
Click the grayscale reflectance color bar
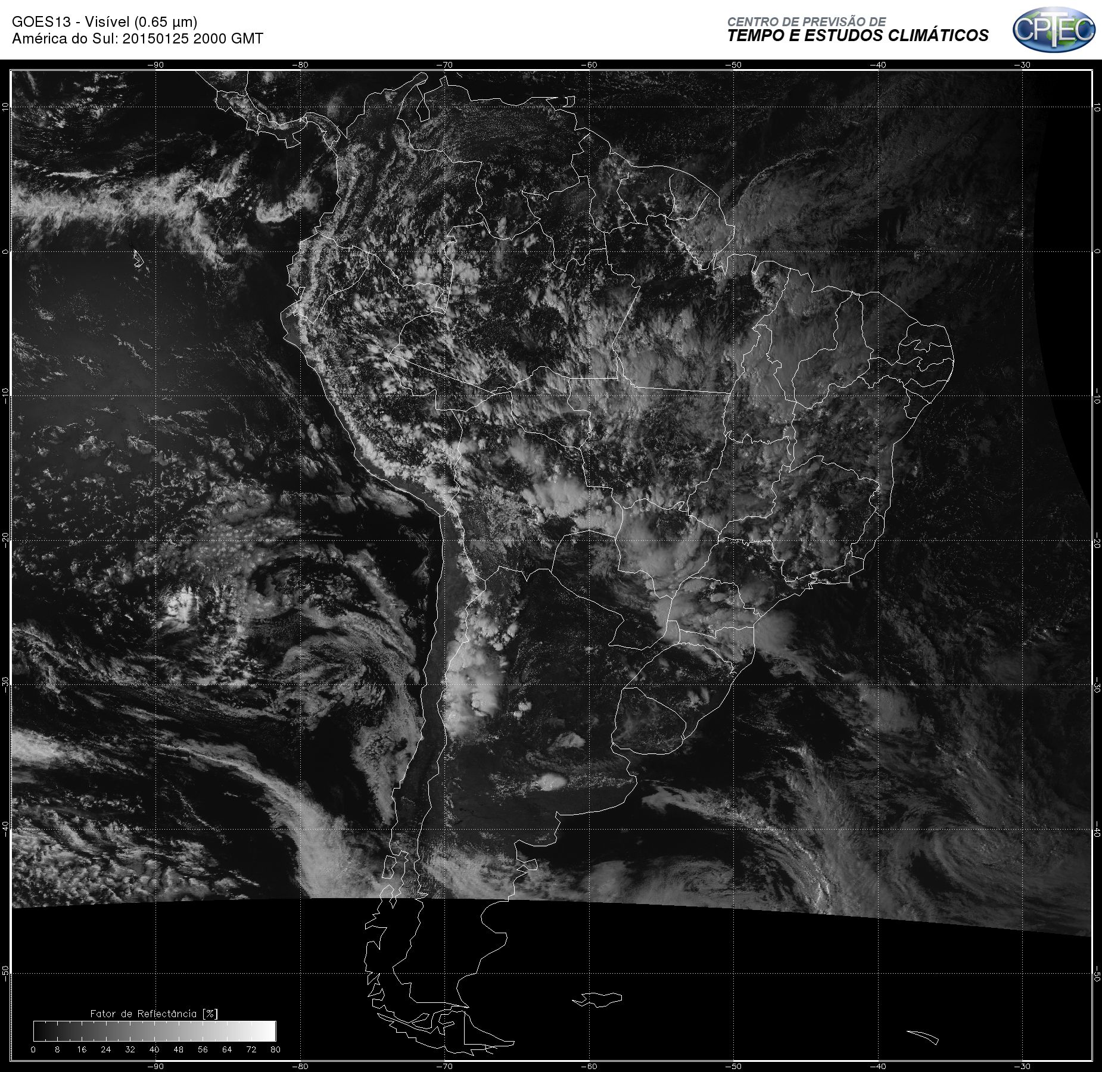pyautogui.click(x=155, y=1031)
